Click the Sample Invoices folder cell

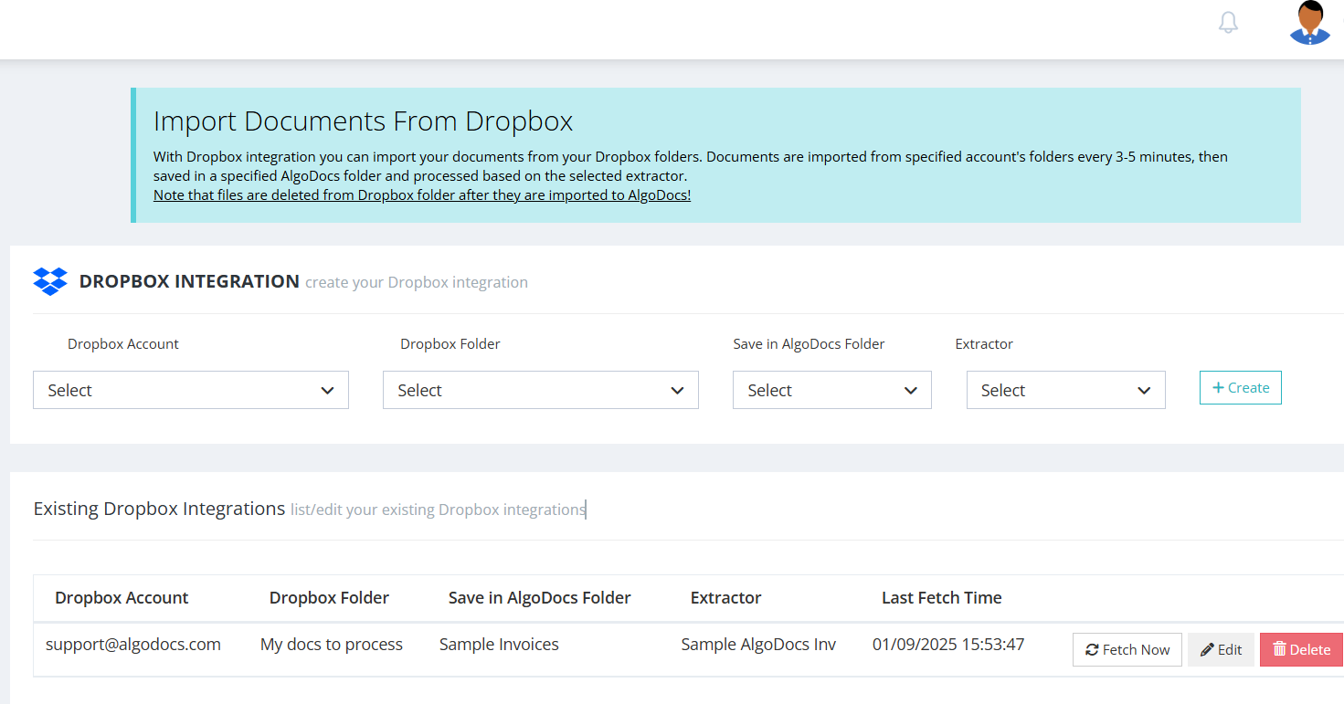[x=499, y=644]
